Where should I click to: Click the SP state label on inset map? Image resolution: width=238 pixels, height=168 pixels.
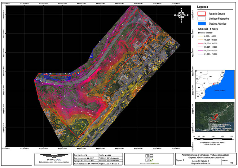(x=205, y=84)
